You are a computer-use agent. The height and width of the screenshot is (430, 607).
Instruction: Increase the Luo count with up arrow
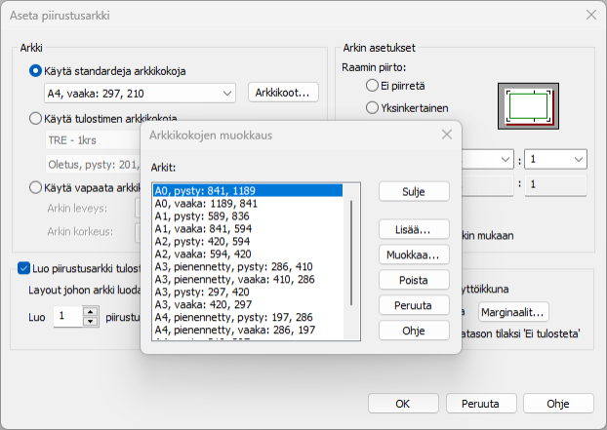(91, 311)
